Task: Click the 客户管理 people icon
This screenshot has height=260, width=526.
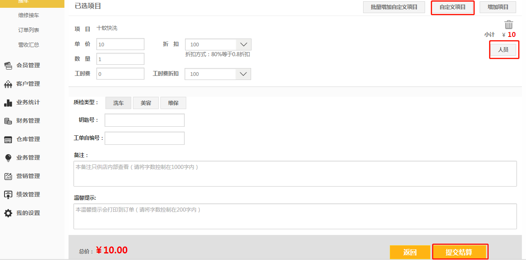Action: pos(8,84)
